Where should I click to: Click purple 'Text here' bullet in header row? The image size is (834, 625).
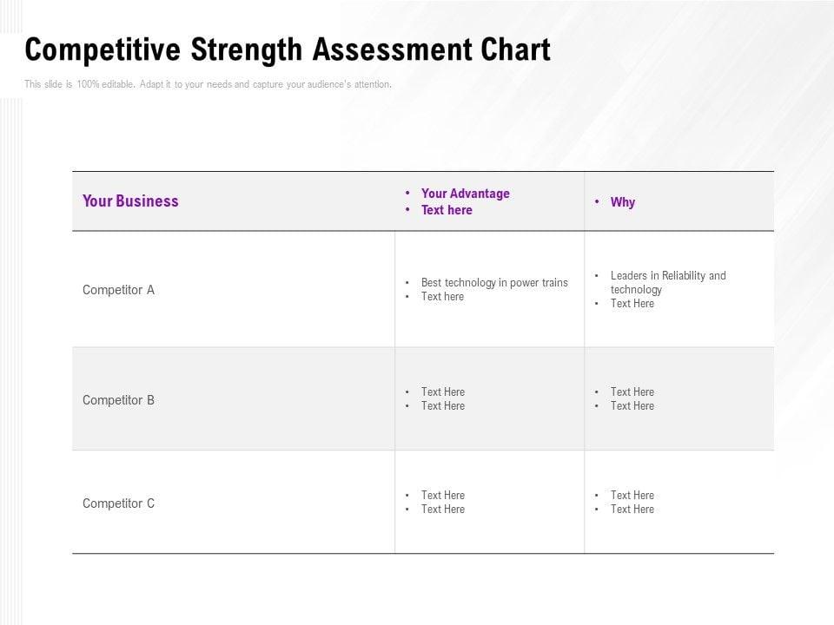click(447, 210)
